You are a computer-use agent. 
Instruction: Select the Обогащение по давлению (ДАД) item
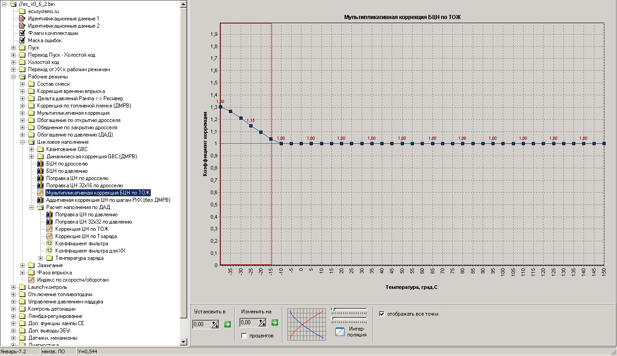click(x=75, y=135)
